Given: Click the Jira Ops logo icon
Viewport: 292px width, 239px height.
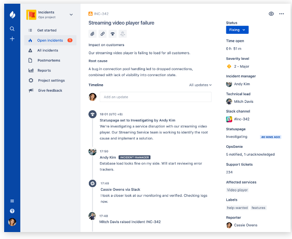Looking at the screenshot, I should pos(12,14).
